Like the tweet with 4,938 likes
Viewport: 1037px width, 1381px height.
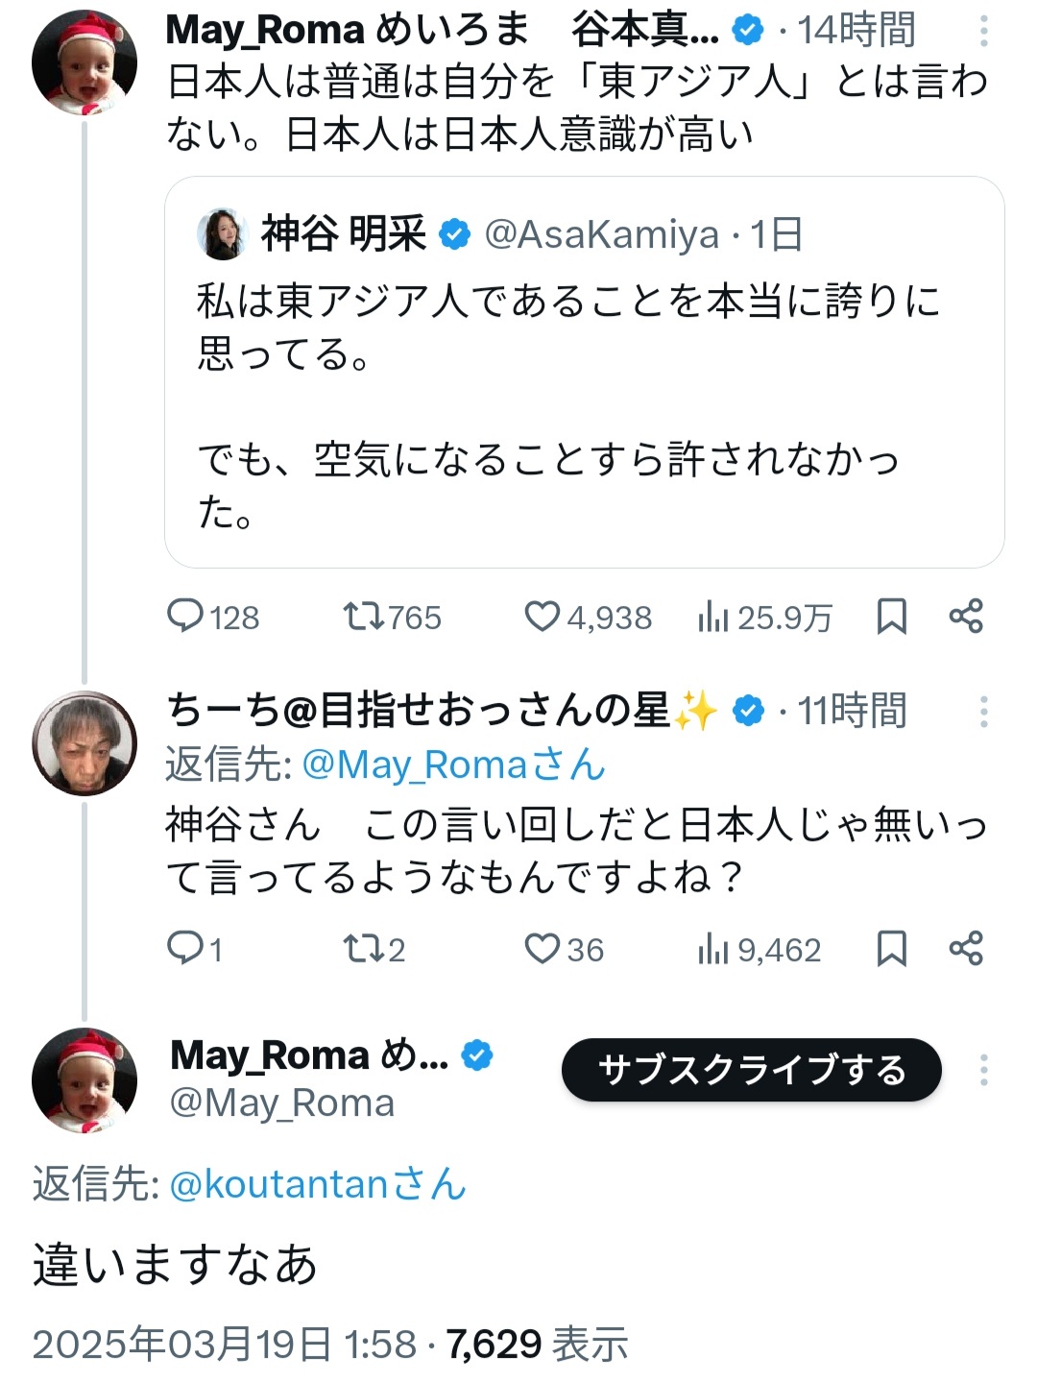(x=543, y=616)
